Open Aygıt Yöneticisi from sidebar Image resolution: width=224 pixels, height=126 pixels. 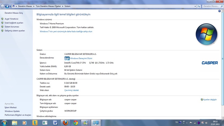(x=11, y=19)
